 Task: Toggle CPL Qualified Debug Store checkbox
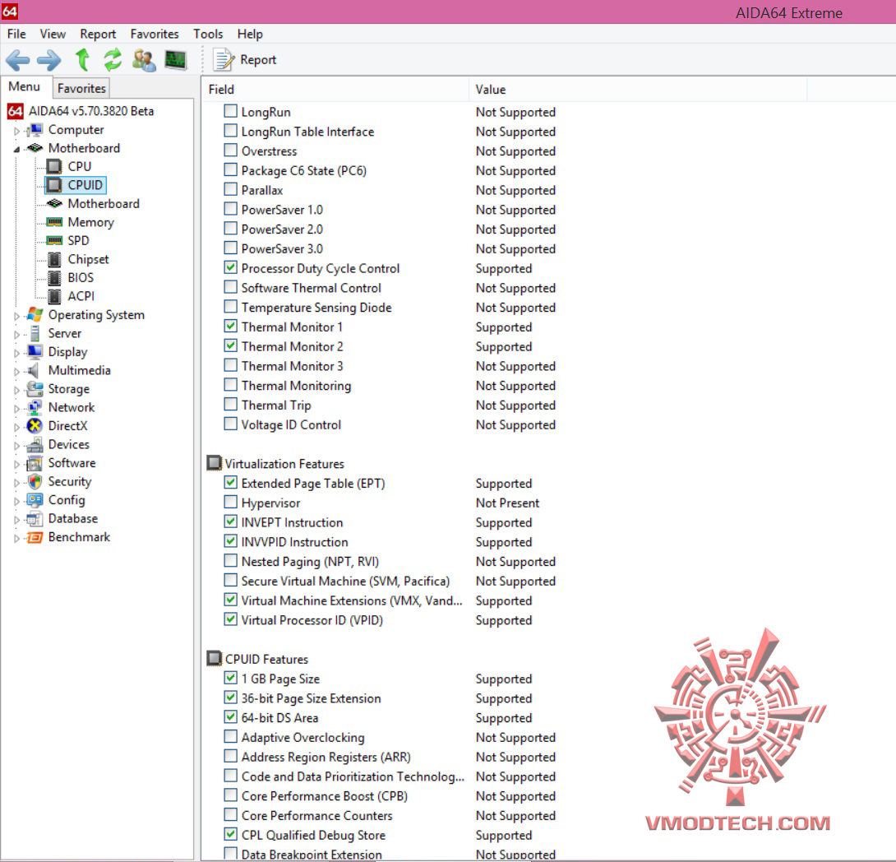[x=230, y=834]
